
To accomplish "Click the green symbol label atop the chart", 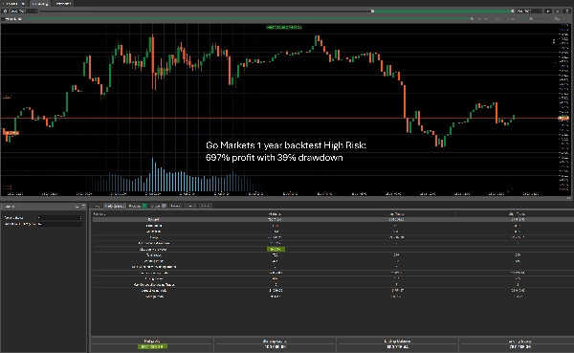I will (284, 27).
